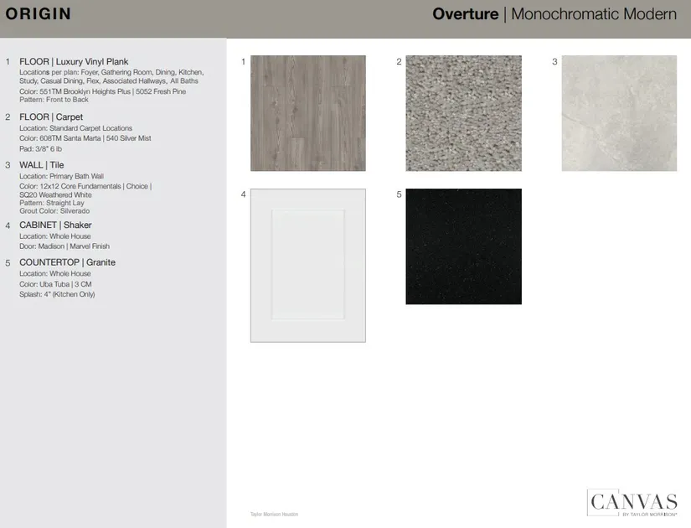The height and width of the screenshot is (528, 691).
Task: Click the CANVAS by Taylor Morrison logo
Action: tap(632, 503)
